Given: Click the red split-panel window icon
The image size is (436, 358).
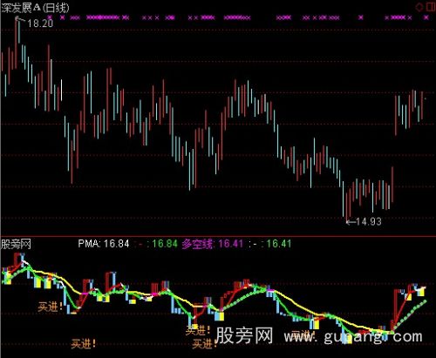Looking at the screenshot, I should (431, 7).
